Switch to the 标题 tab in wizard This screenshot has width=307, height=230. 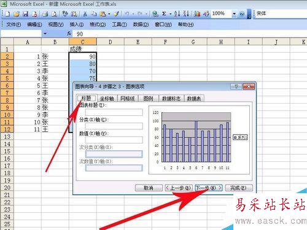click(87, 98)
